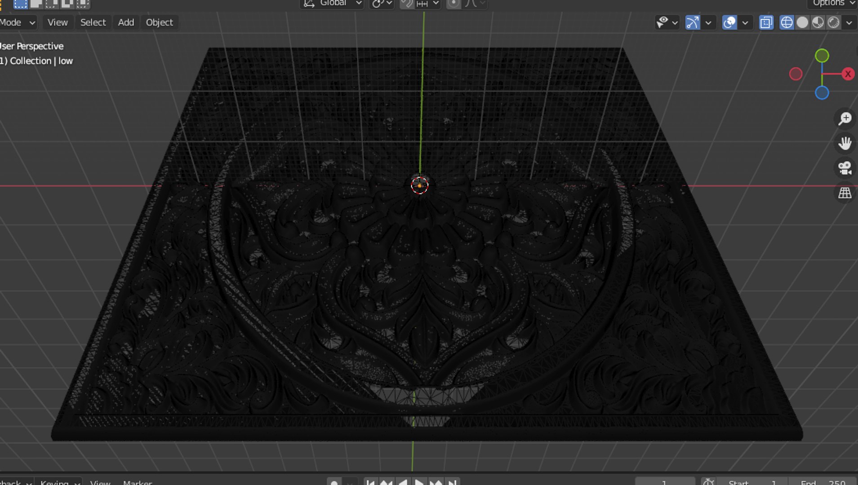Open the overlays options dropdown arrow
Screen dimensions: 858x485
pos(745,22)
